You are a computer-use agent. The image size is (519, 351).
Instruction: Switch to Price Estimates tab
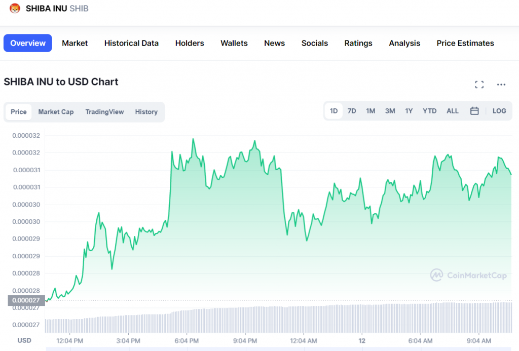465,43
